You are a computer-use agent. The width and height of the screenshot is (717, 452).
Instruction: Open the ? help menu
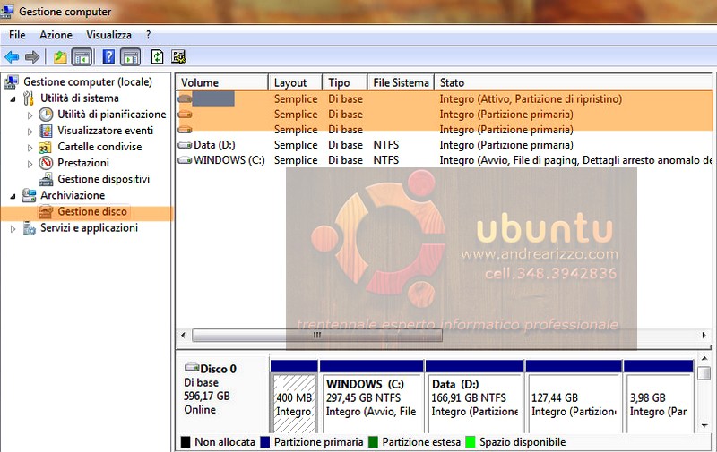(x=148, y=35)
